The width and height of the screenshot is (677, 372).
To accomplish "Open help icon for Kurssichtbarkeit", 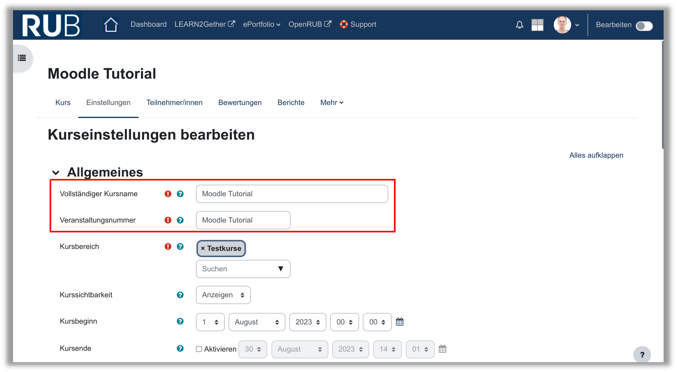I will tap(180, 295).
